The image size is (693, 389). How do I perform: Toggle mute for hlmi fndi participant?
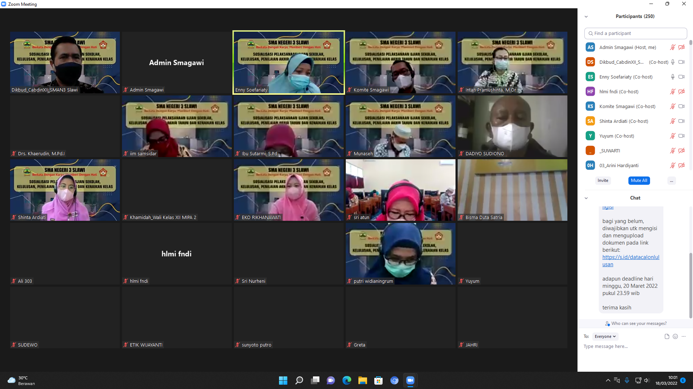(x=673, y=91)
